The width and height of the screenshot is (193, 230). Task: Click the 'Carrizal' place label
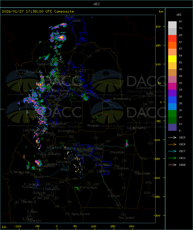[67, 94]
